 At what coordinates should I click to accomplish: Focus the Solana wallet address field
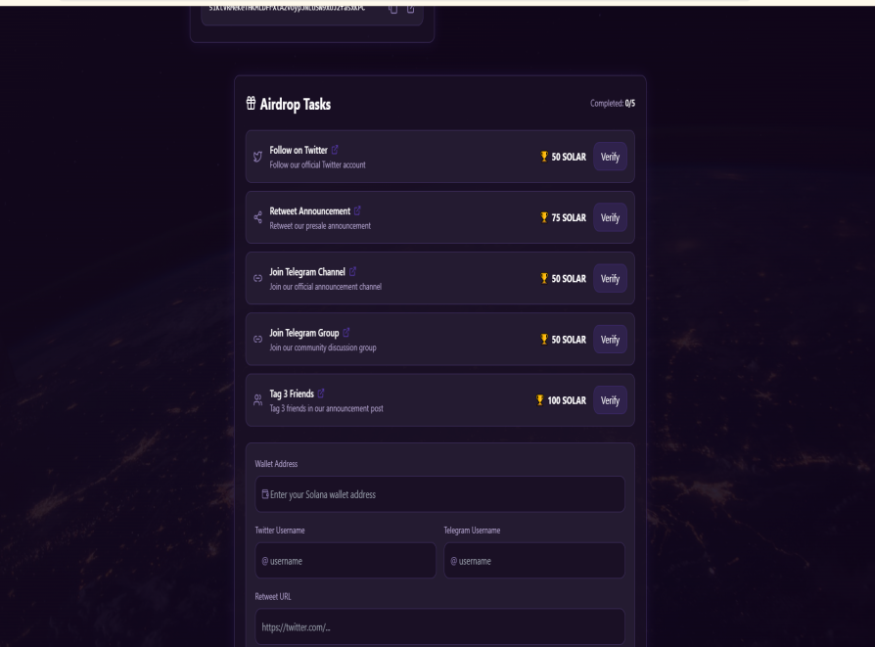(x=439, y=494)
